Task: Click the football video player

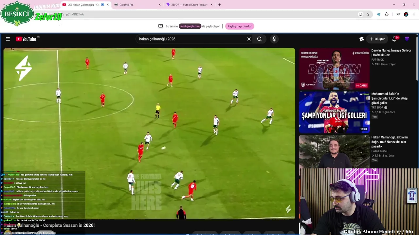Action: tap(149, 133)
